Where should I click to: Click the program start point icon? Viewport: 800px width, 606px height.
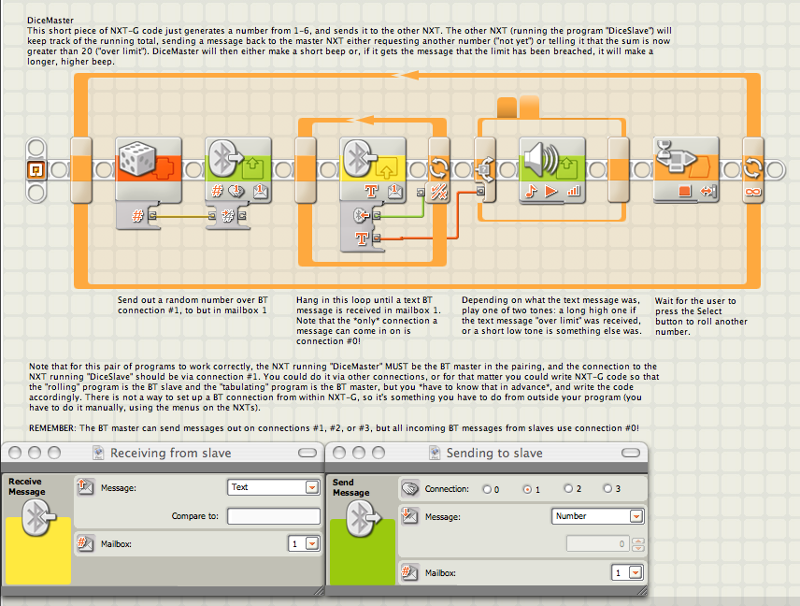click(x=36, y=169)
